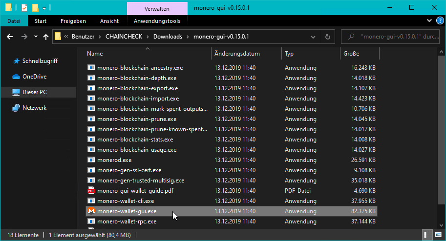Click the scrollbar up arrow in file list
The image size is (446, 241).
click(x=441, y=52)
